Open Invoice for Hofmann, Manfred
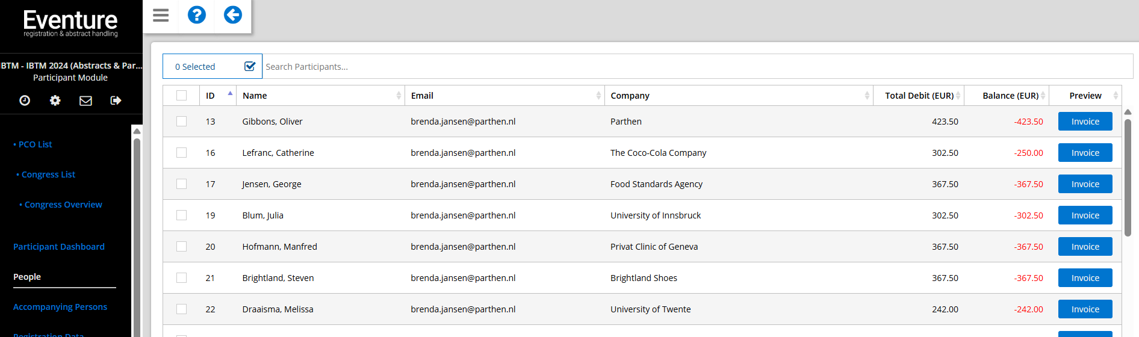This screenshot has width=1139, height=337. [x=1085, y=247]
